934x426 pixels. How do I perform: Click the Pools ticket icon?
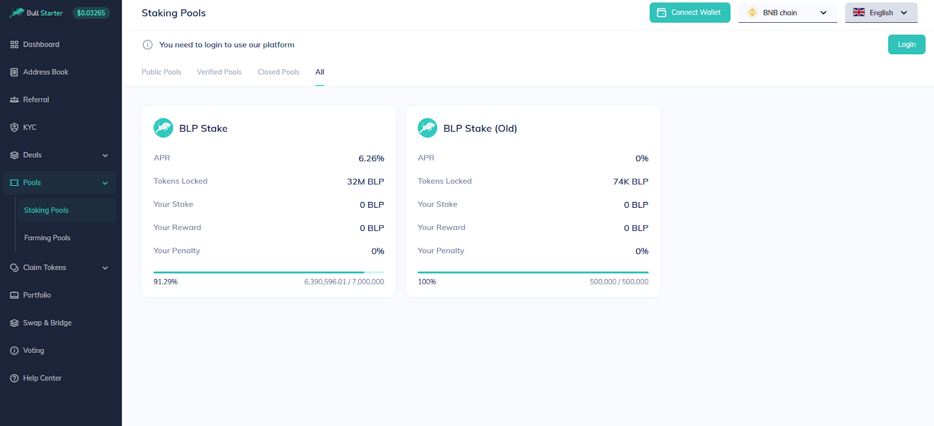[x=15, y=183]
